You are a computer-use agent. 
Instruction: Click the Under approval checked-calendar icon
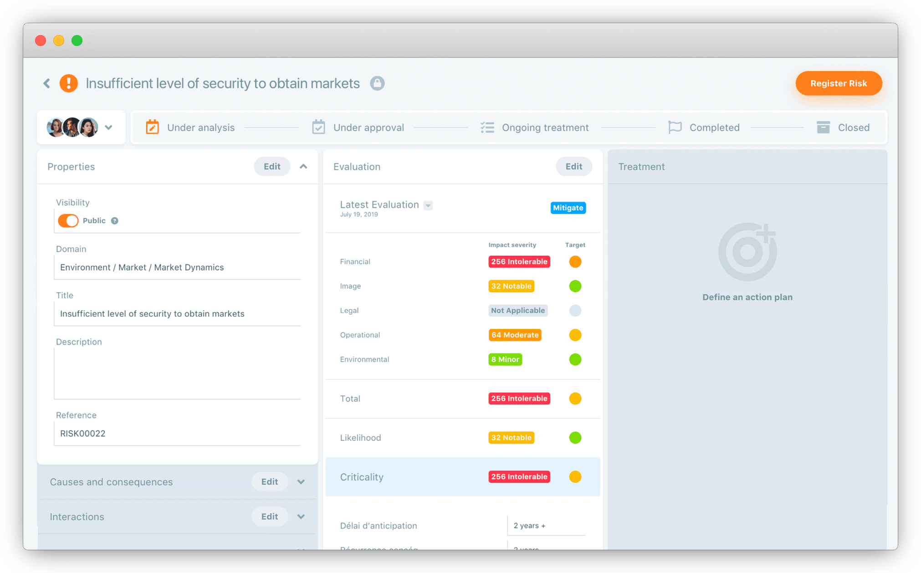[x=318, y=127]
